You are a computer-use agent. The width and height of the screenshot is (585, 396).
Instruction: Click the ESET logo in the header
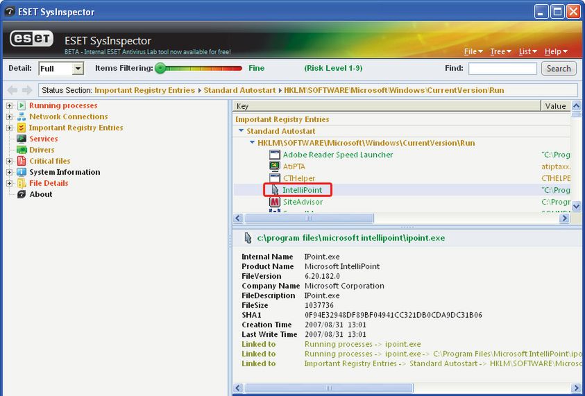pyautogui.click(x=32, y=39)
